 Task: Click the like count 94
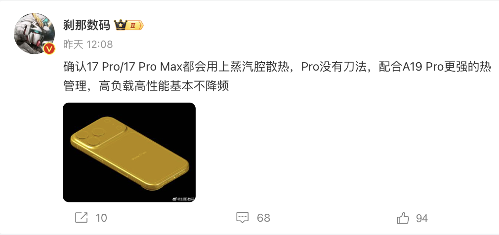(422, 218)
